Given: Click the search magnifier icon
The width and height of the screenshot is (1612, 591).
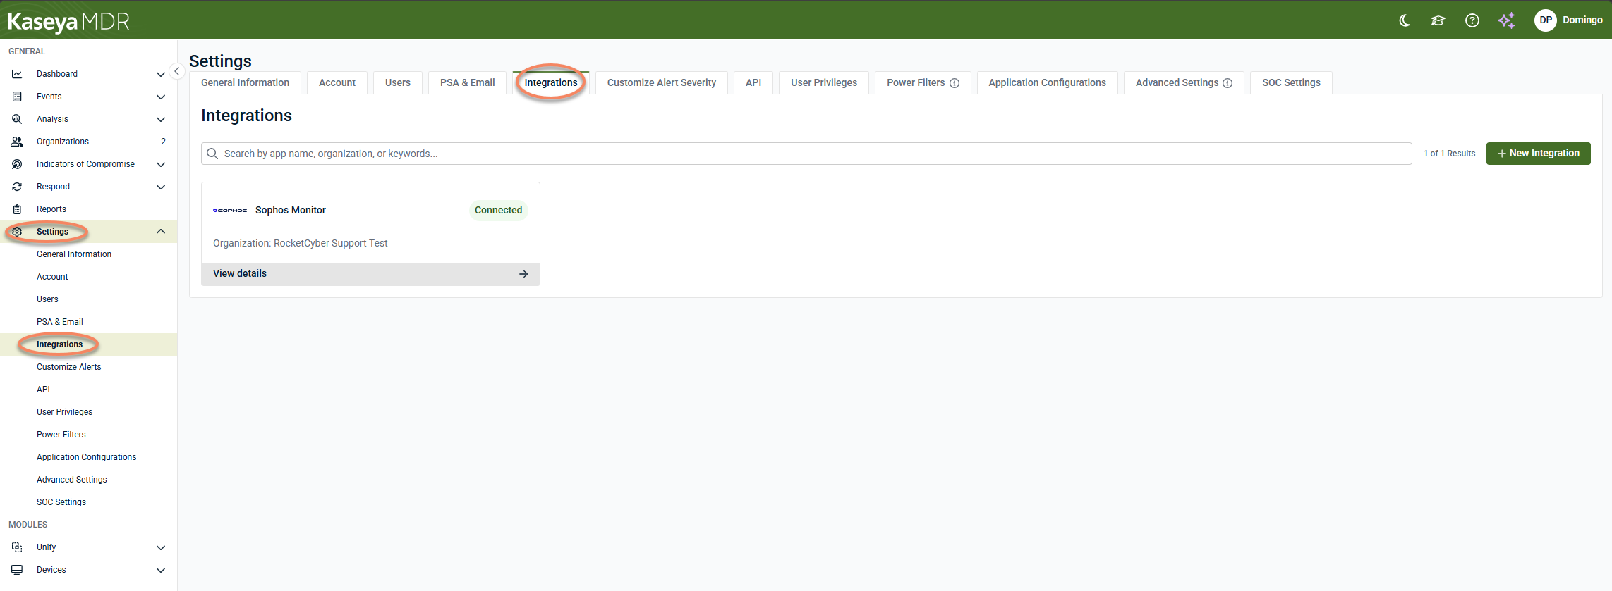Looking at the screenshot, I should [x=212, y=154].
